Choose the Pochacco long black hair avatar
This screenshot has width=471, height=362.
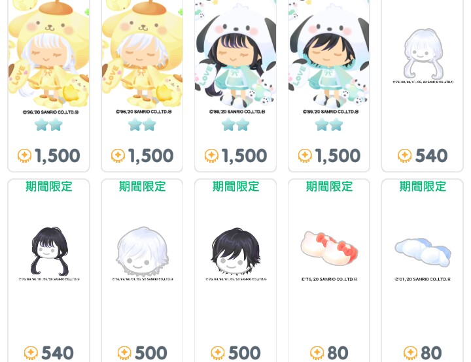coord(235,54)
